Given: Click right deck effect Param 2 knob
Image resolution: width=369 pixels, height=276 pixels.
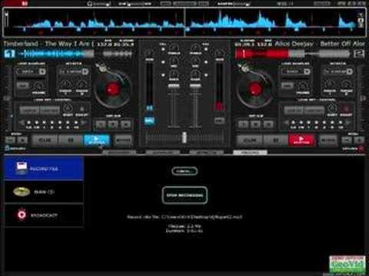Looking at the screenshot, I should (x=346, y=84).
